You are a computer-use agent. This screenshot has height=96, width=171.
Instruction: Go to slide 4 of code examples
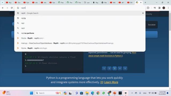[x=120, y=69]
